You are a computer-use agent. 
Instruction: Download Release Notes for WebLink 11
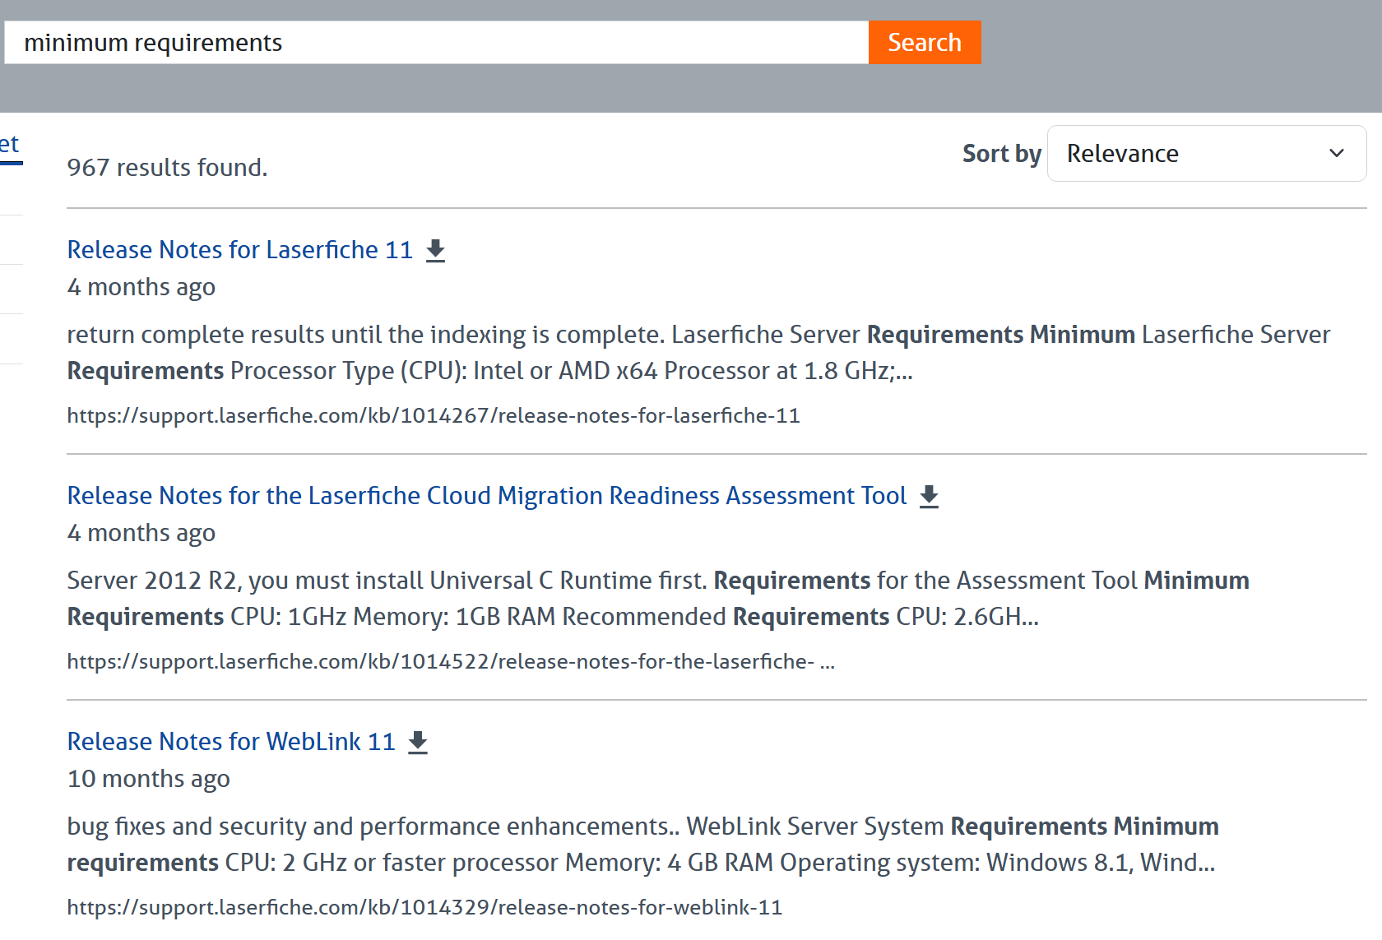[x=419, y=742]
